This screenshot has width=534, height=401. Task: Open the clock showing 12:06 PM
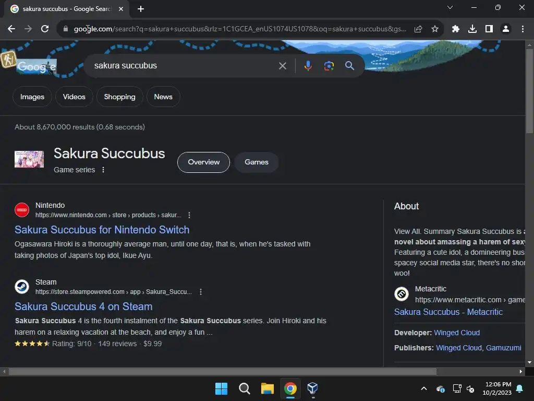pos(497,388)
